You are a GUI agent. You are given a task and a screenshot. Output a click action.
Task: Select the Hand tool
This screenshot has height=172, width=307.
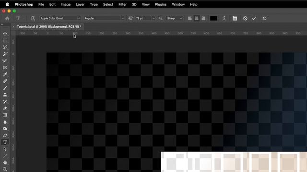[5, 162]
